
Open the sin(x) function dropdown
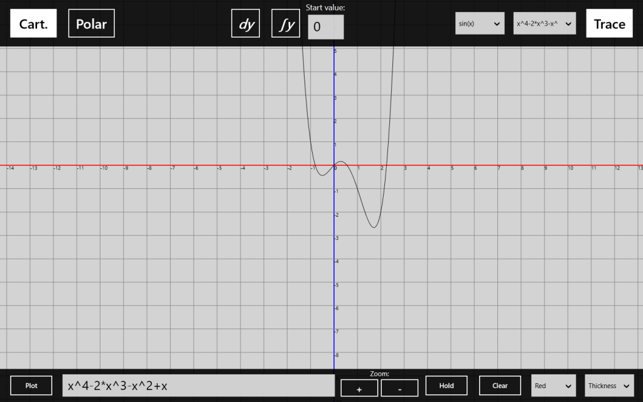480,24
